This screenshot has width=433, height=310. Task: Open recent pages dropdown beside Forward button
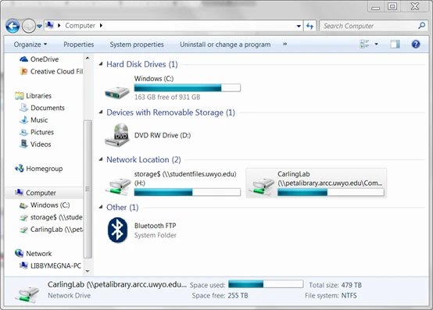pyautogui.click(x=40, y=27)
